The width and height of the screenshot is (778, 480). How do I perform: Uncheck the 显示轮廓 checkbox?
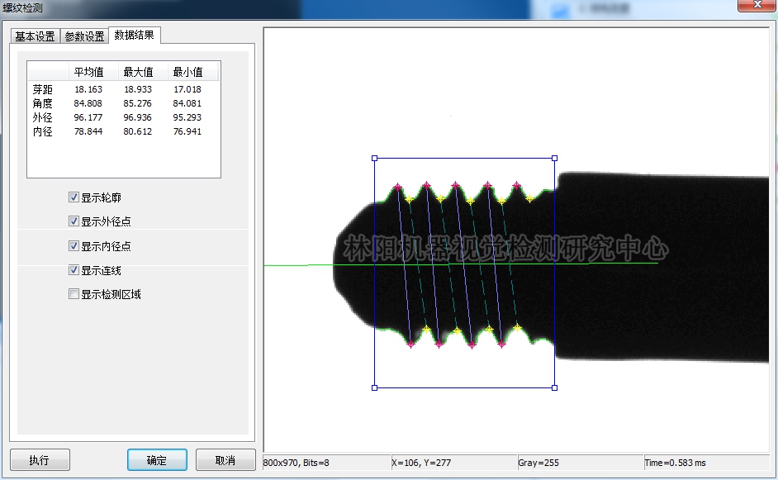pyautogui.click(x=74, y=197)
